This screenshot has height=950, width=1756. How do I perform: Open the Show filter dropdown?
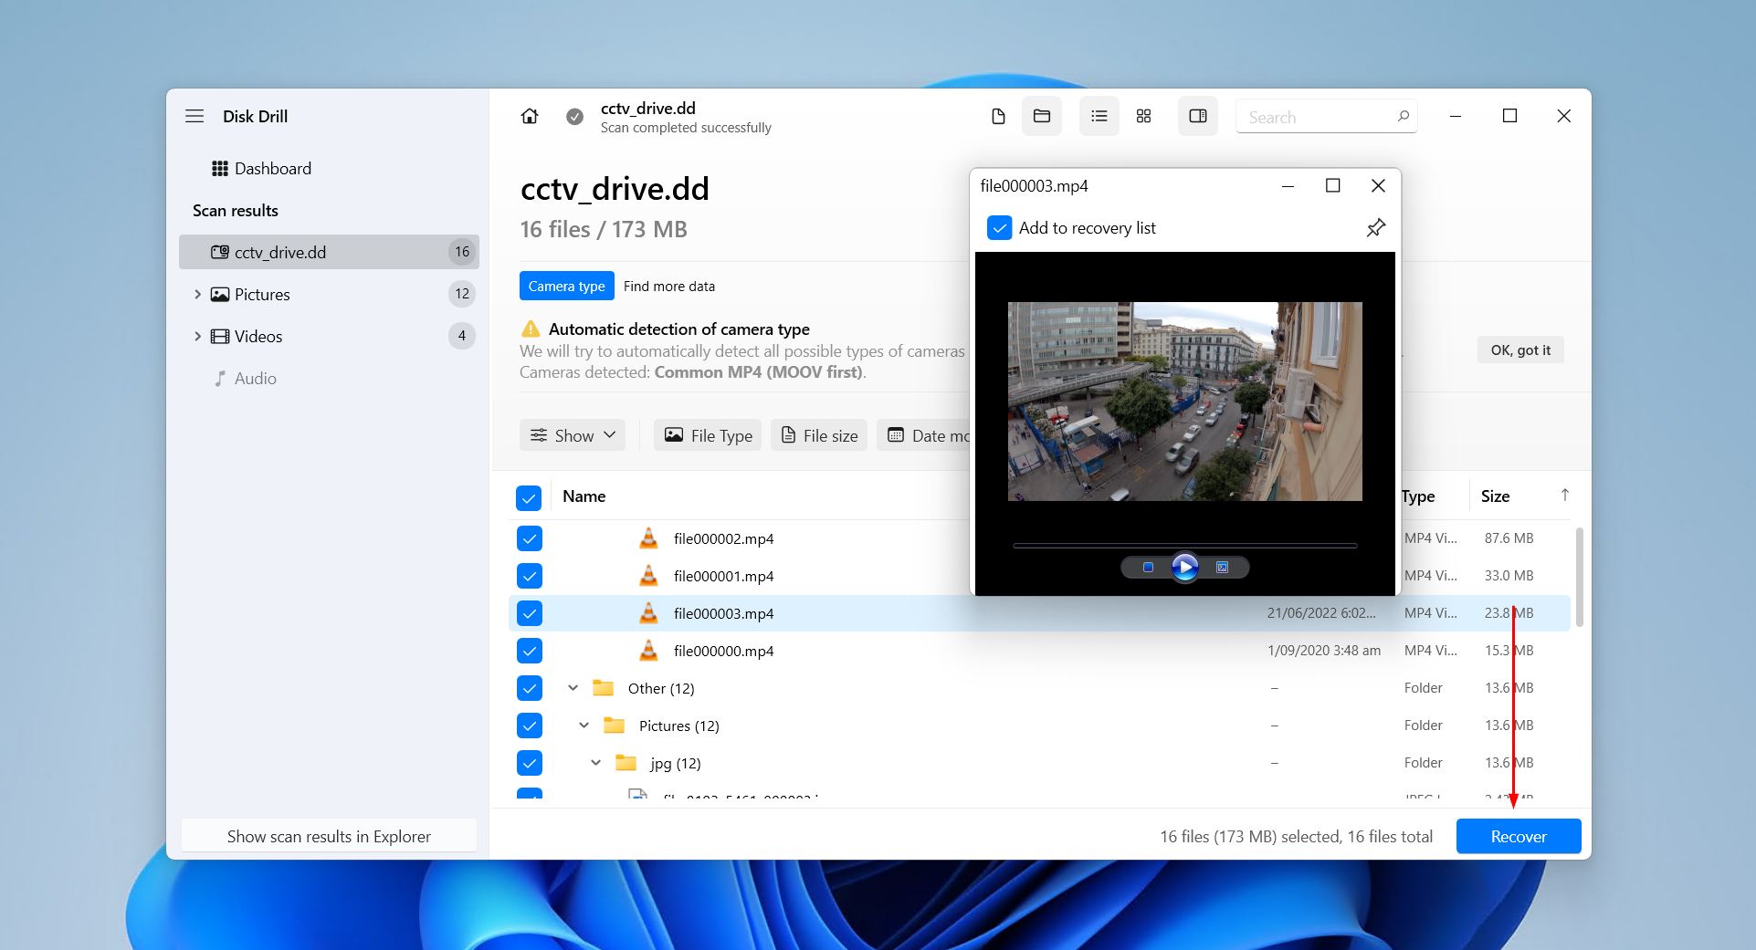(x=573, y=435)
